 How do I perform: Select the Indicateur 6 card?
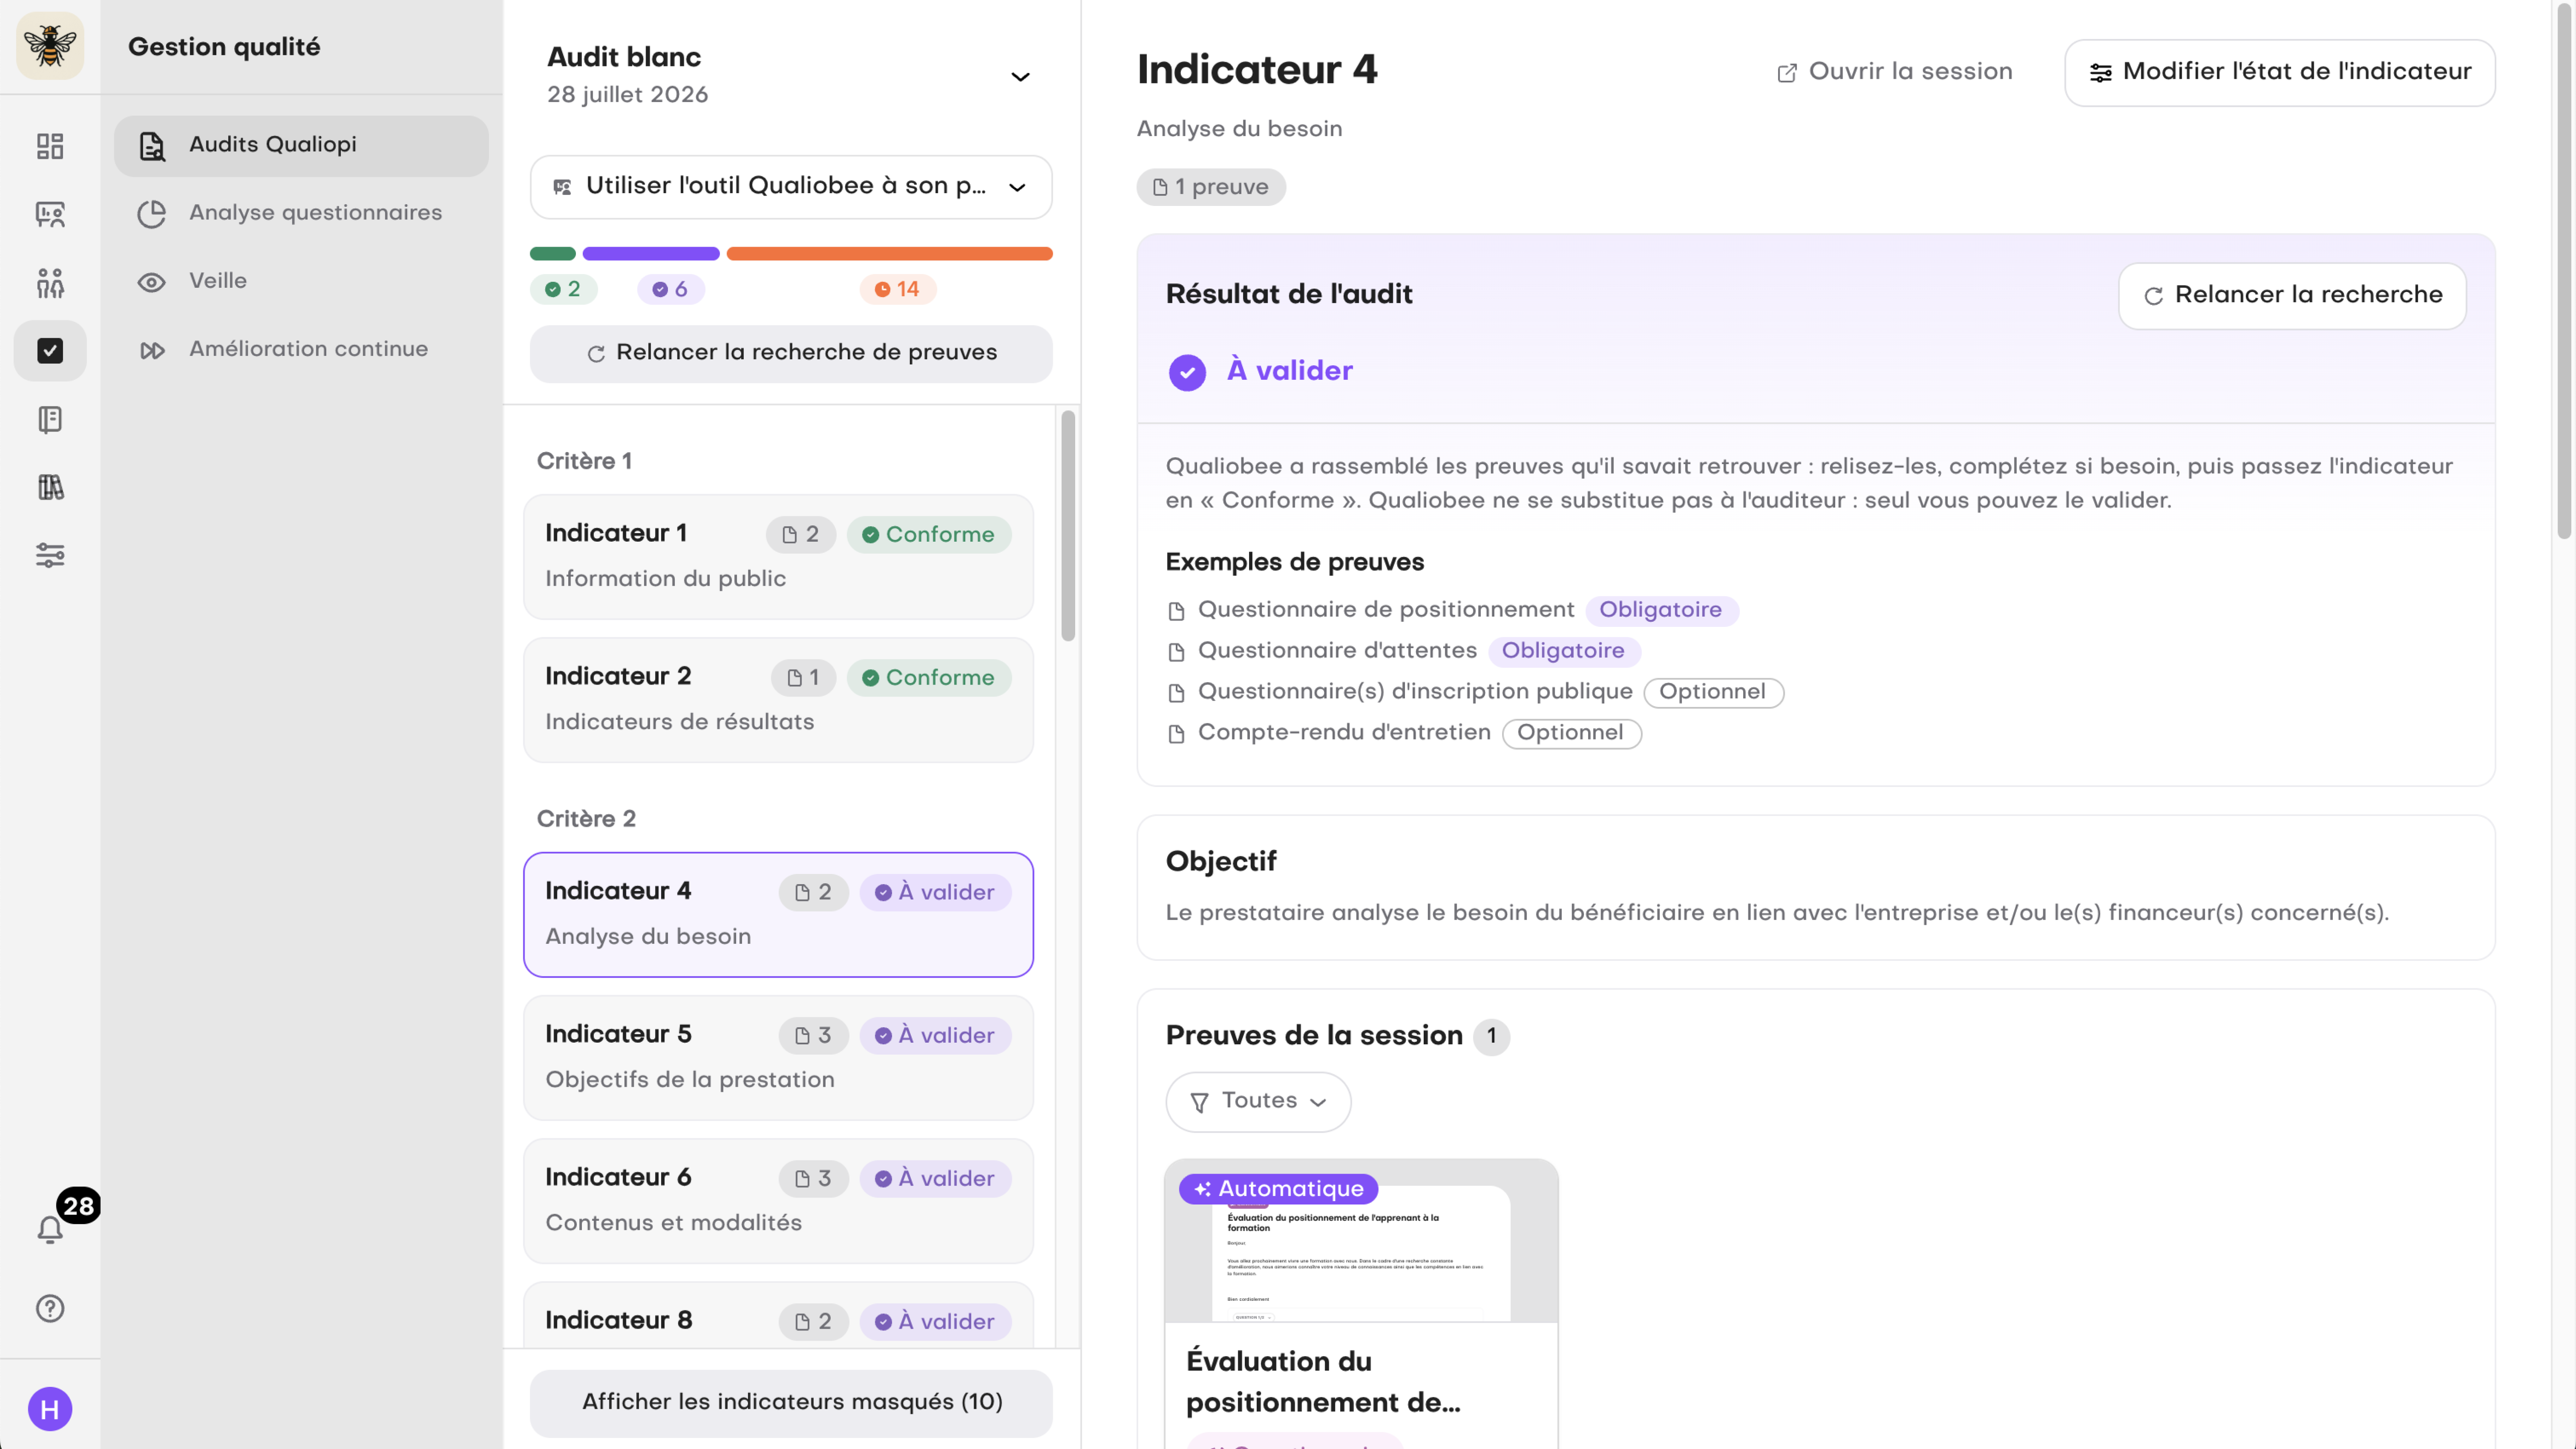[778, 1201]
